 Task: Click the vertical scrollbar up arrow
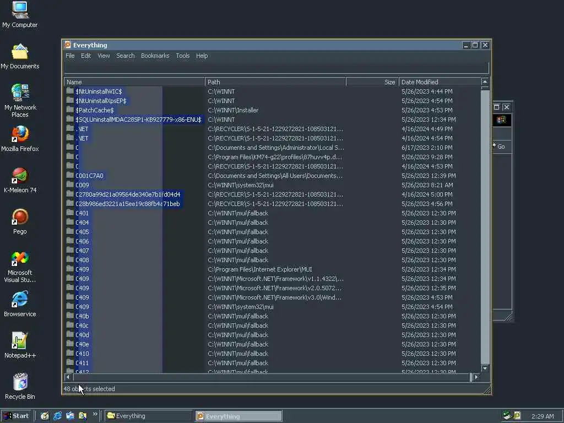pos(485,82)
